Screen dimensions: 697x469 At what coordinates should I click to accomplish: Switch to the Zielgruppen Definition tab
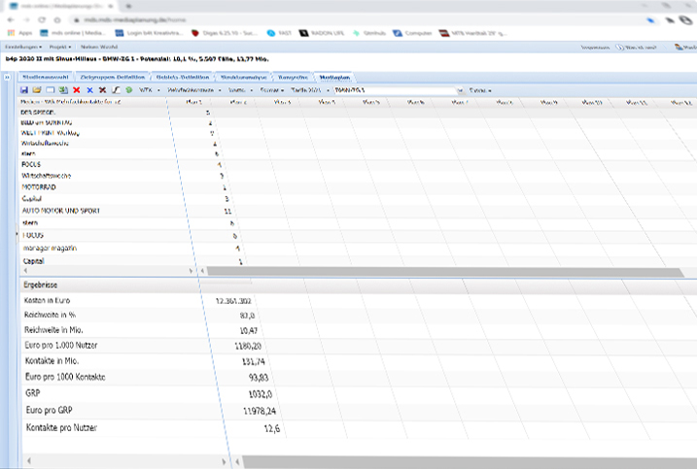click(113, 78)
